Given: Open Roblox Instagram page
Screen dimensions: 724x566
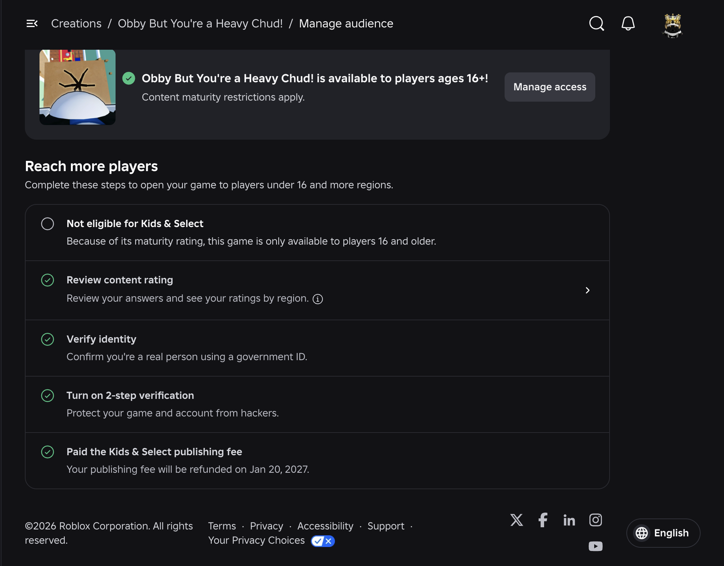Looking at the screenshot, I should (596, 520).
